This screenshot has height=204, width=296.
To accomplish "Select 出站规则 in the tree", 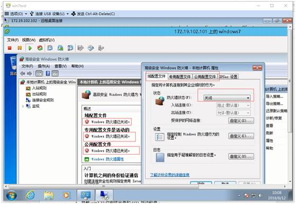I will 39,94.
